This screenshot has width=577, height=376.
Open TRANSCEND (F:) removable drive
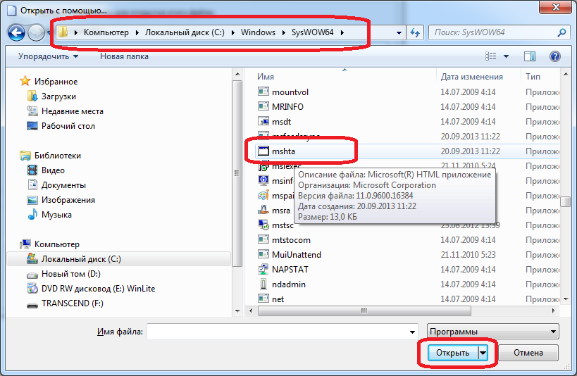click(73, 303)
